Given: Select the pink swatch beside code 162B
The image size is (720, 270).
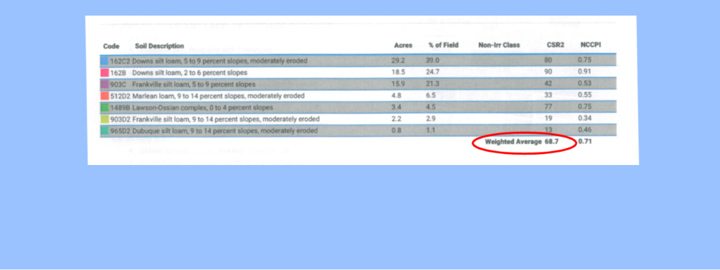Looking at the screenshot, I should [x=104, y=73].
